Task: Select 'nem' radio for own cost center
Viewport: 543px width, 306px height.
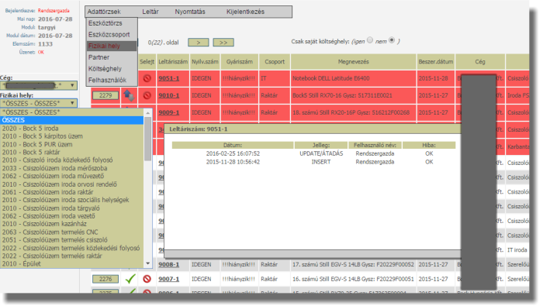Action: 392,40
